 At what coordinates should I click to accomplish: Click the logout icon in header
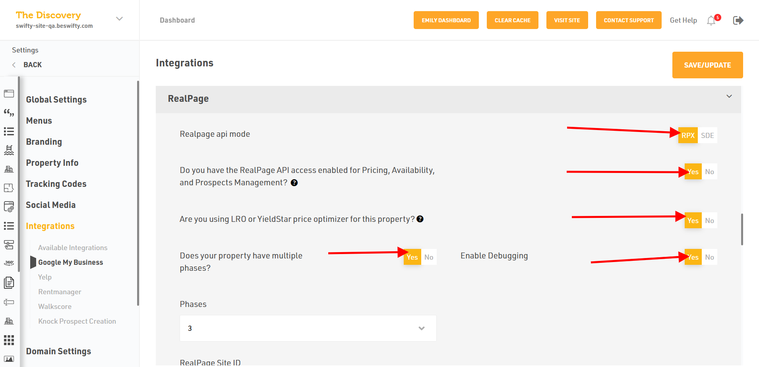tap(738, 20)
